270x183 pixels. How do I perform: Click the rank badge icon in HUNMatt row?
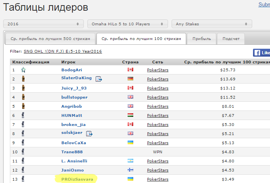[x=23, y=115]
